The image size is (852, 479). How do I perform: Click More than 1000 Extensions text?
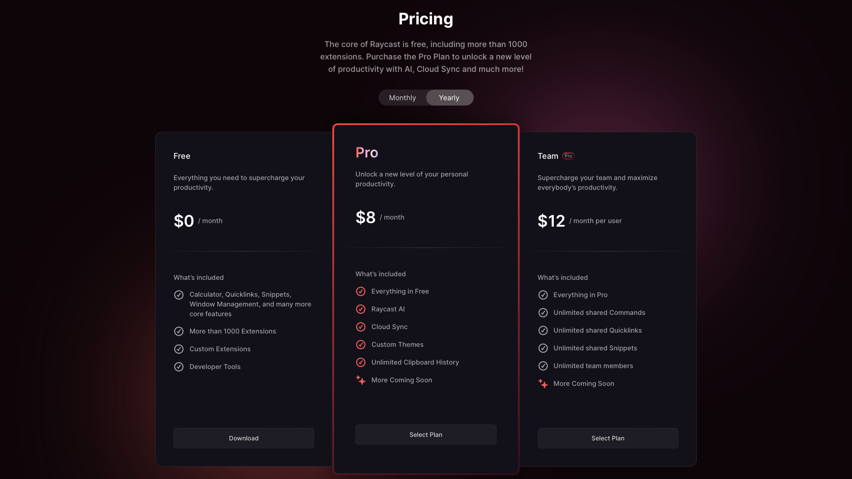(233, 331)
